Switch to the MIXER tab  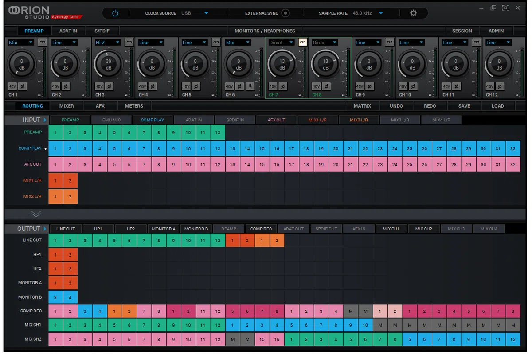pos(66,106)
